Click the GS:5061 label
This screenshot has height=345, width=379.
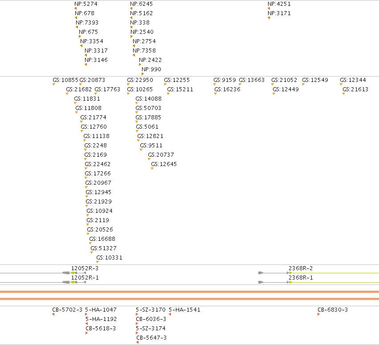tap(147, 127)
